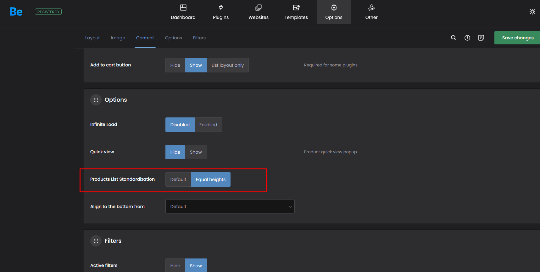
Task: Choose List layout only for Add to cart
Action: pos(228,65)
